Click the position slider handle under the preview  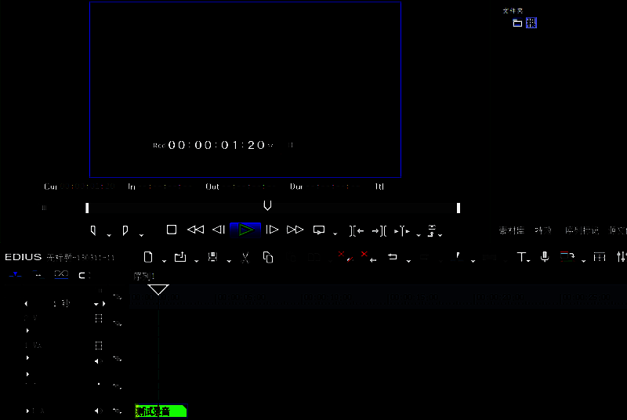click(x=267, y=205)
